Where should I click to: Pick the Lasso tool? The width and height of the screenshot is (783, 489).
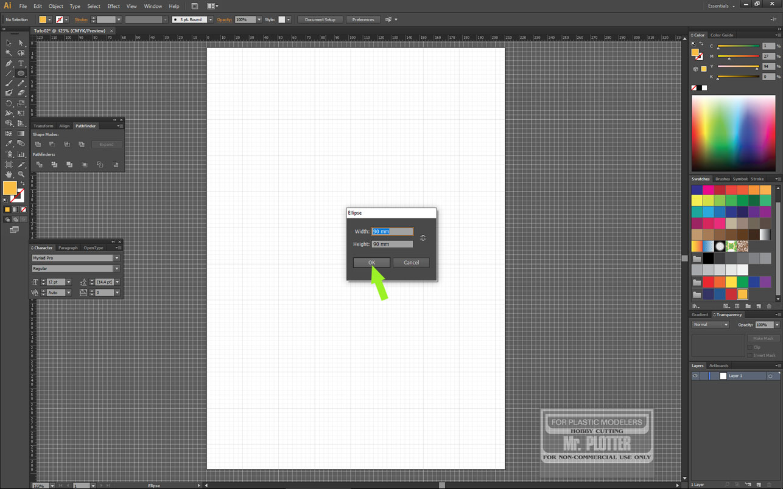coord(21,53)
